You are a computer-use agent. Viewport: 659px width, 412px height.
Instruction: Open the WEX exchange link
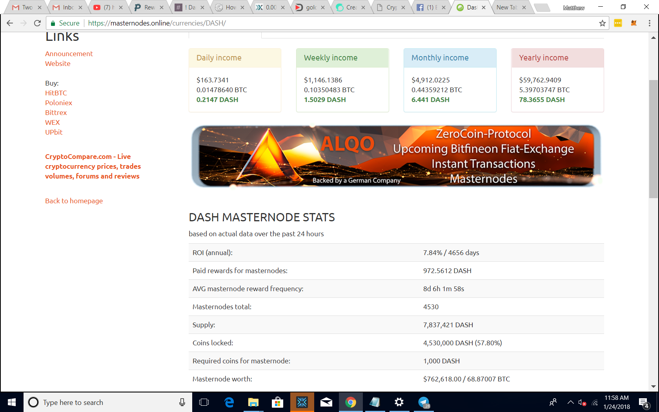[53, 122]
